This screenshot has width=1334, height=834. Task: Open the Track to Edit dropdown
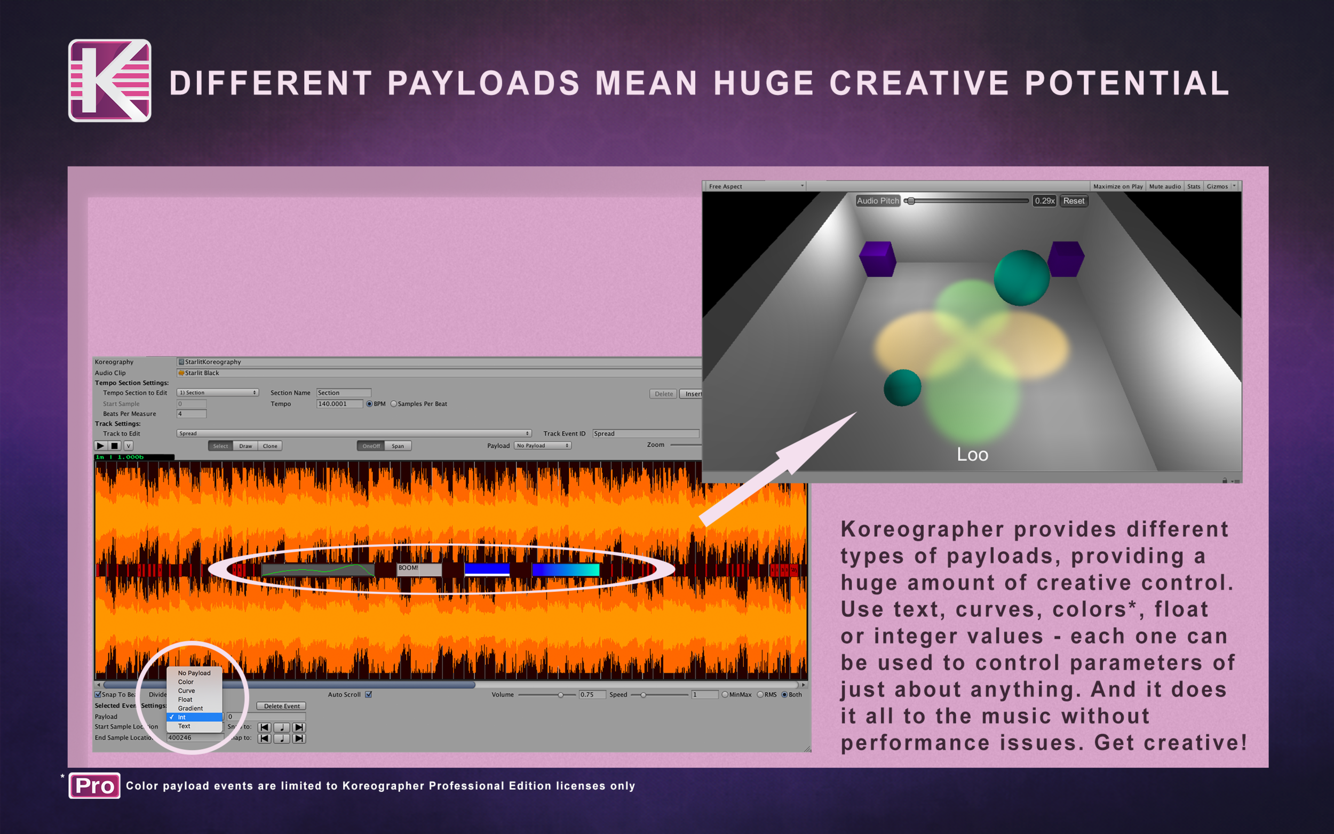[x=354, y=434]
